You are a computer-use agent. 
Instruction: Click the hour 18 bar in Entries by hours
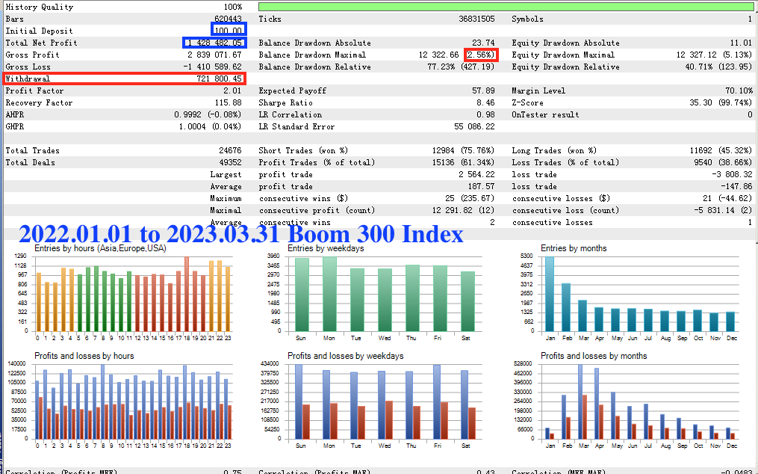pos(187,294)
